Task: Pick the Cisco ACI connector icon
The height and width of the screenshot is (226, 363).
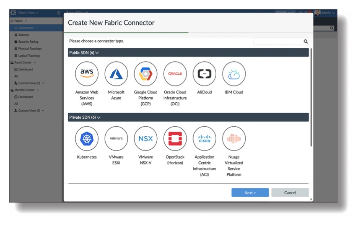Action: [x=205, y=138]
